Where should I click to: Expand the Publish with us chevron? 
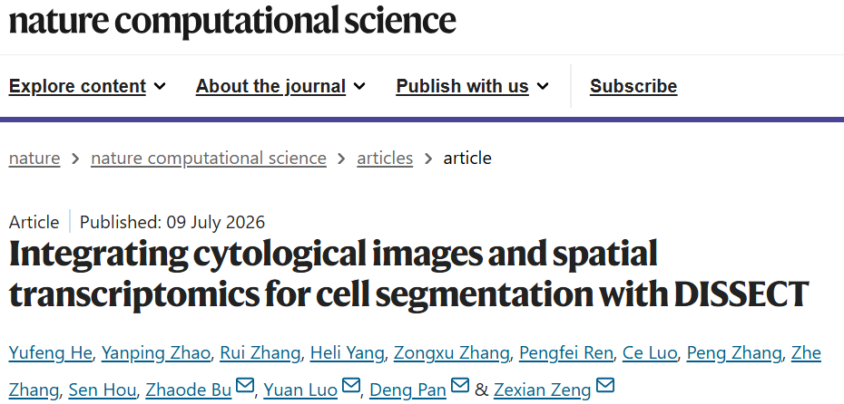coord(543,86)
